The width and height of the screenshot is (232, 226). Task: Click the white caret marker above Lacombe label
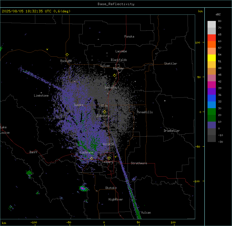click(107, 53)
